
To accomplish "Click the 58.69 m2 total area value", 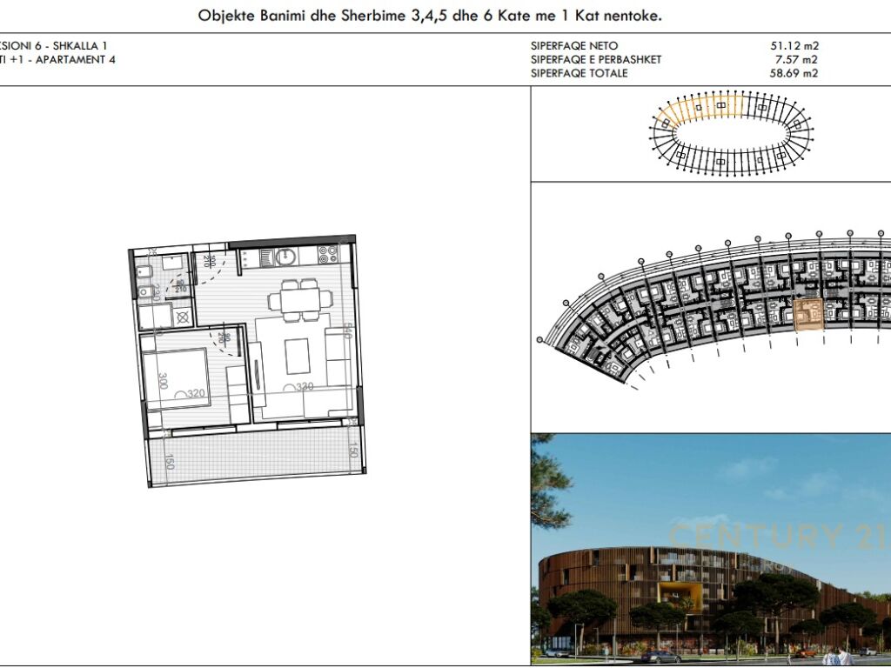I will coord(794,73).
